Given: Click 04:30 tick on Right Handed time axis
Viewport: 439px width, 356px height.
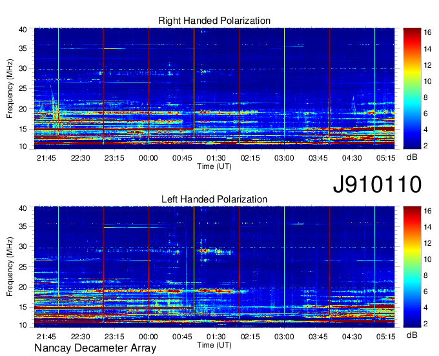Looking at the screenshot, I should tap(352, 158).
